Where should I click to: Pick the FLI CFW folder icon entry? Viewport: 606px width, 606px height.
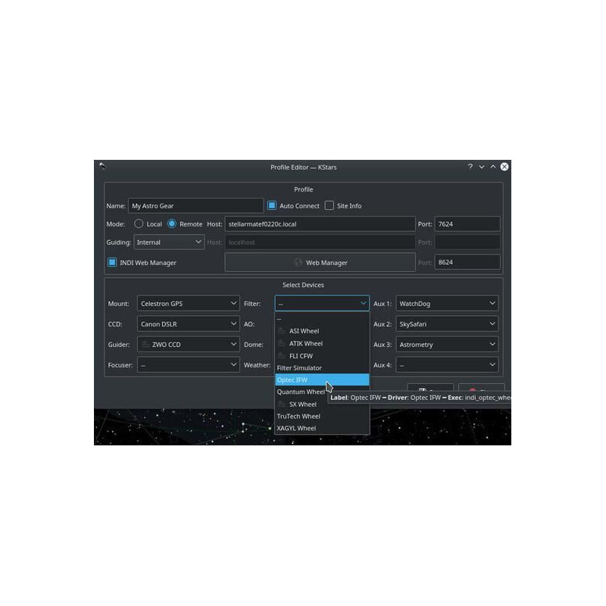tap(282, 355)
